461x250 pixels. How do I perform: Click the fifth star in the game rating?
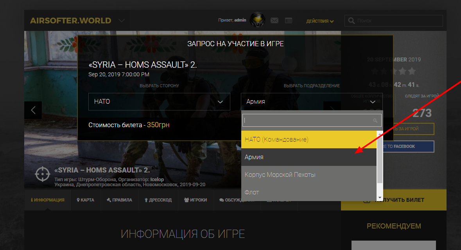[x=412, y=71]
